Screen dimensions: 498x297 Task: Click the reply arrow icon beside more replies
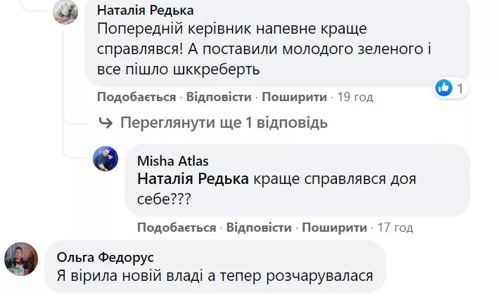pyautogui.click(x=106, y=124)
